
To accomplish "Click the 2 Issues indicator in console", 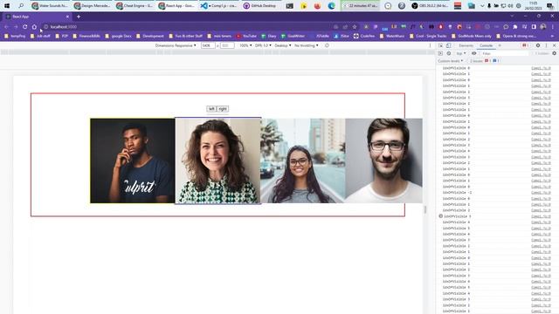I will click(484, 61).
